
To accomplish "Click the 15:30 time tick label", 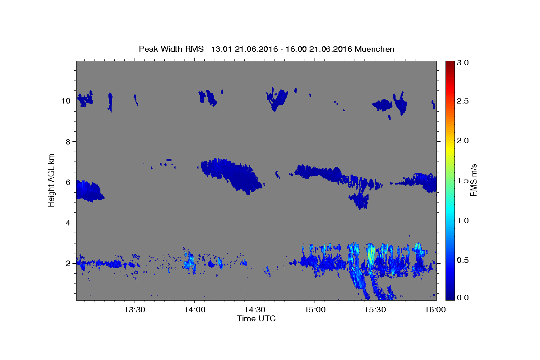I will click(375, 310).
